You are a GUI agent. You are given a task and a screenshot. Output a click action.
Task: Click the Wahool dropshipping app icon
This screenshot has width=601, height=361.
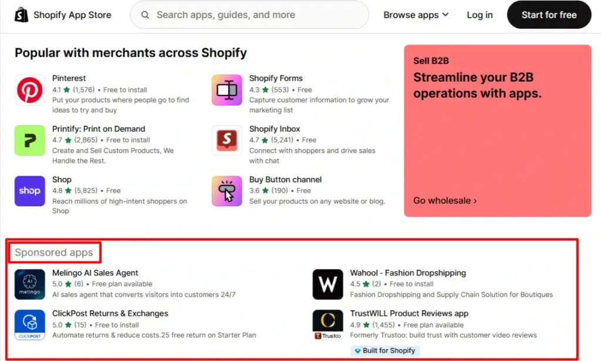327,284
